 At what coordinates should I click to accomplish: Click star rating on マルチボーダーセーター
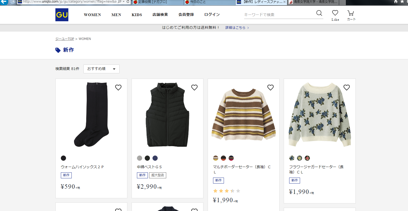(x=227, y=191)
